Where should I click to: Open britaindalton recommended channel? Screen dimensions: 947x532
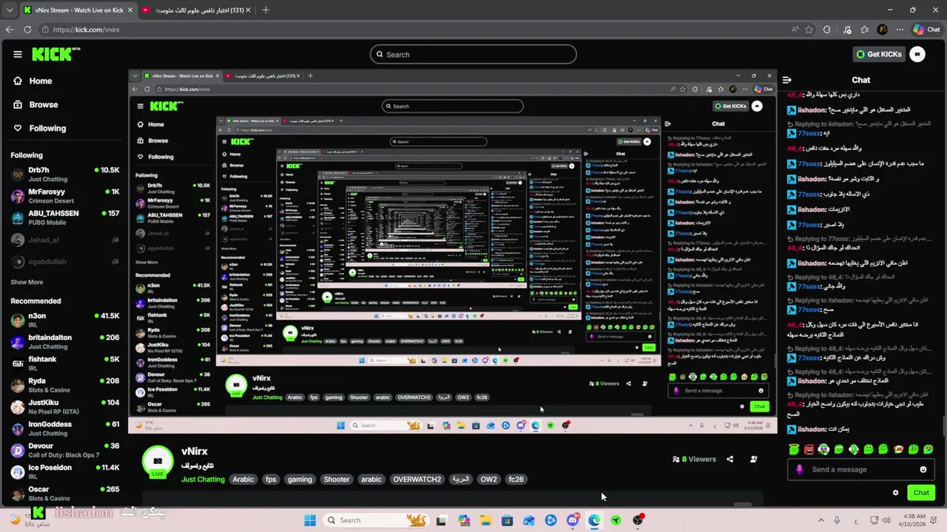pyautogui.click(x=64, y=341)
